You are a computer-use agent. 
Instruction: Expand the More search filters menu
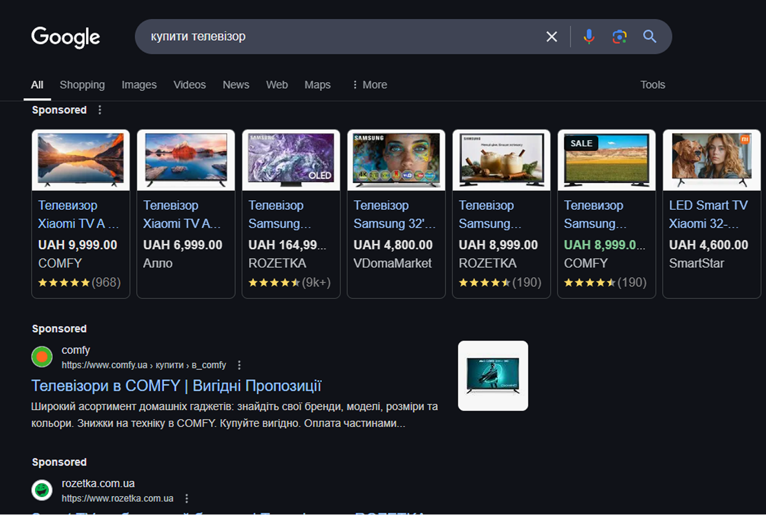(x=370, y=85)
